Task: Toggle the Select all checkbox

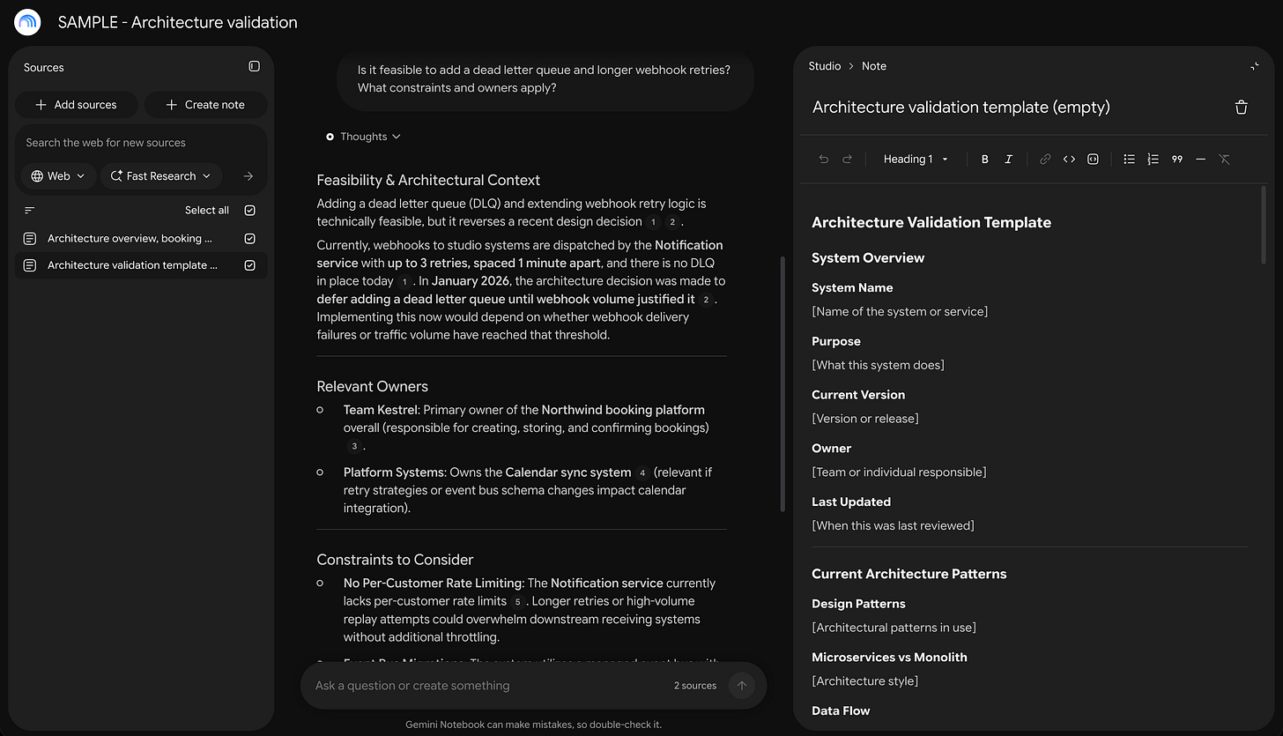Action: [250, 211]
